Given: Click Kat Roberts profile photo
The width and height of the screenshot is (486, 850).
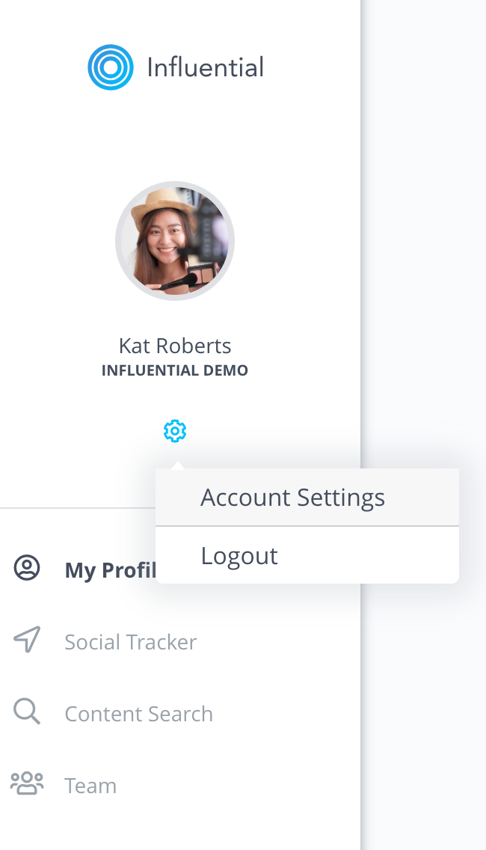Looking at the screenshot, I should (x=174, y=241).
